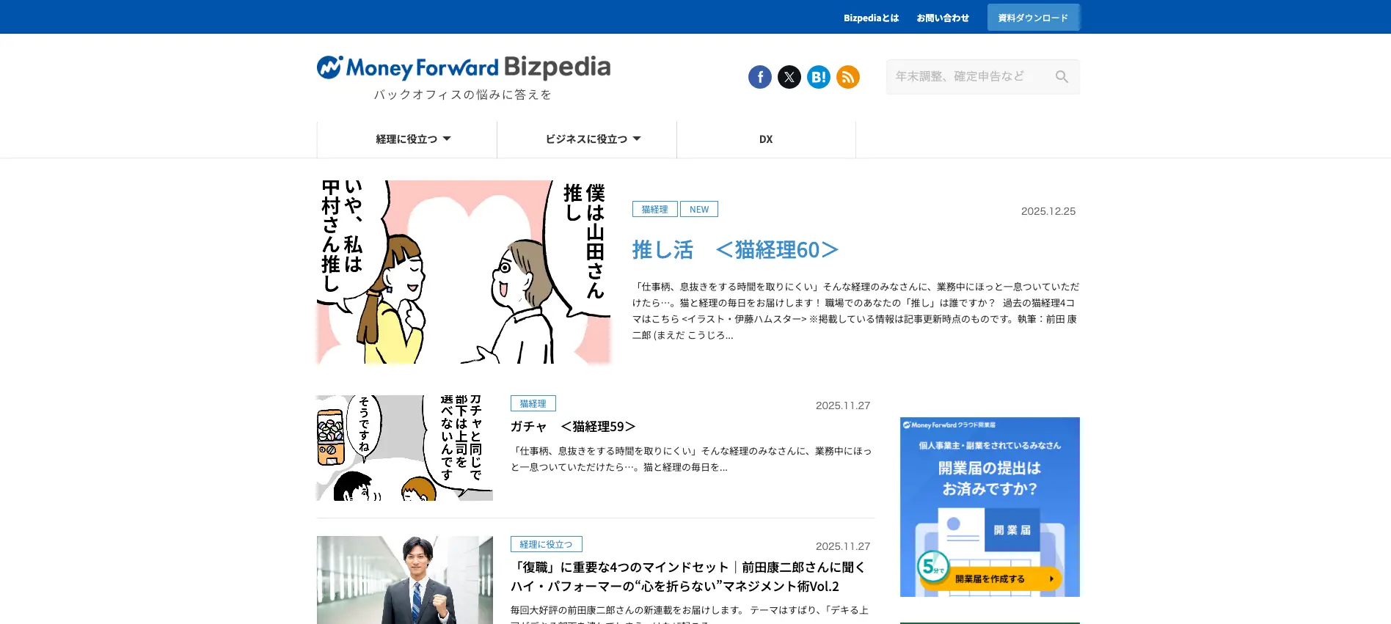Click the search magnifier icon
The height and width of the screenshot is (624, 1391).
click(1062, 77)
